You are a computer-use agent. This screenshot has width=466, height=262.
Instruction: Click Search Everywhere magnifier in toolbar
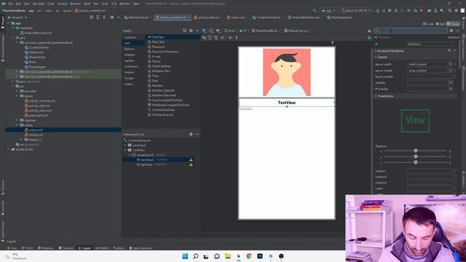tap(450, 11)
